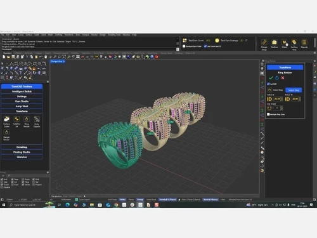Viewport: 317px width, 238px height.
Task: Open the Help menu
Action: coord(134,35)
